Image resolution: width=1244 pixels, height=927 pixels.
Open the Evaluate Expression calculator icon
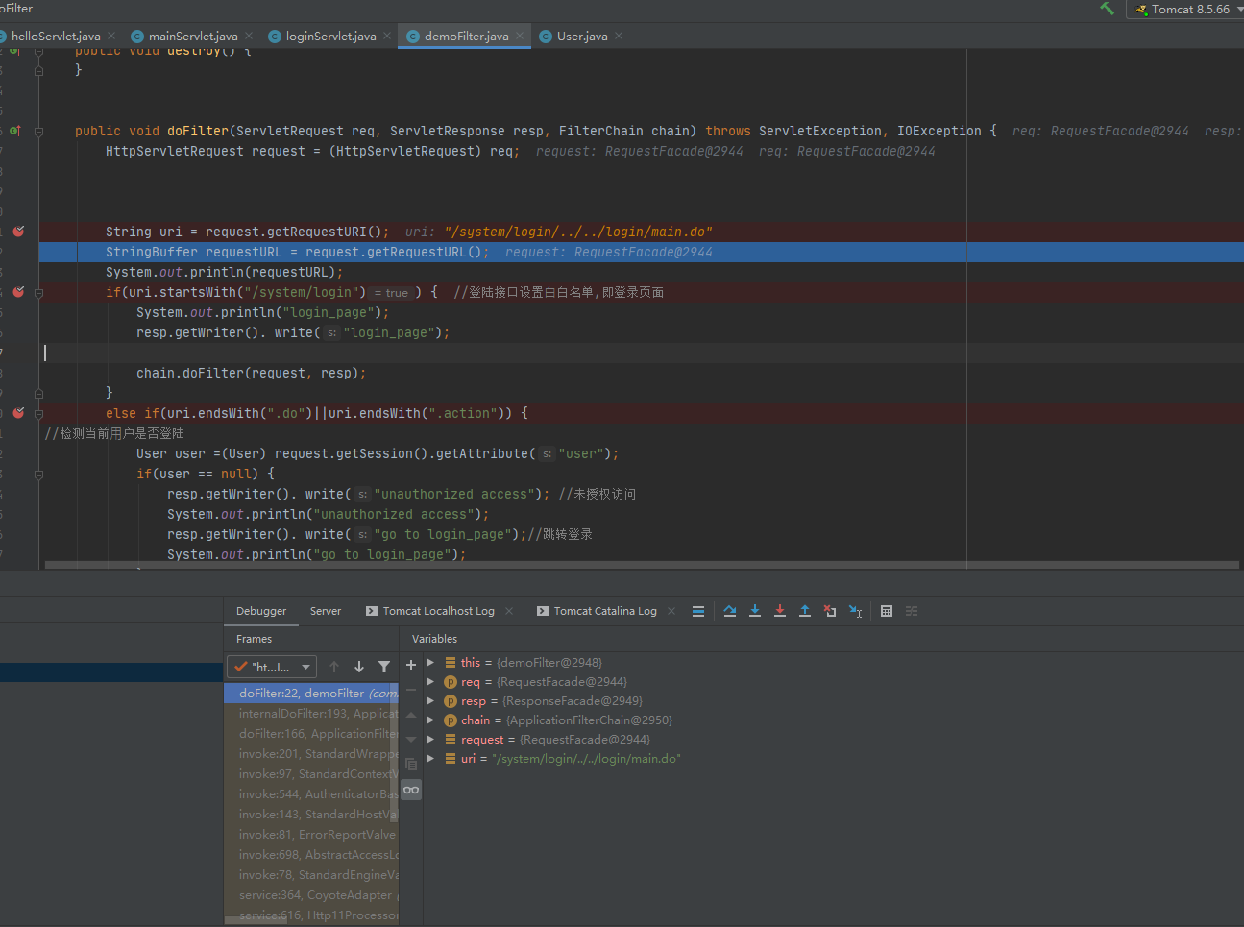coord(887,611)
